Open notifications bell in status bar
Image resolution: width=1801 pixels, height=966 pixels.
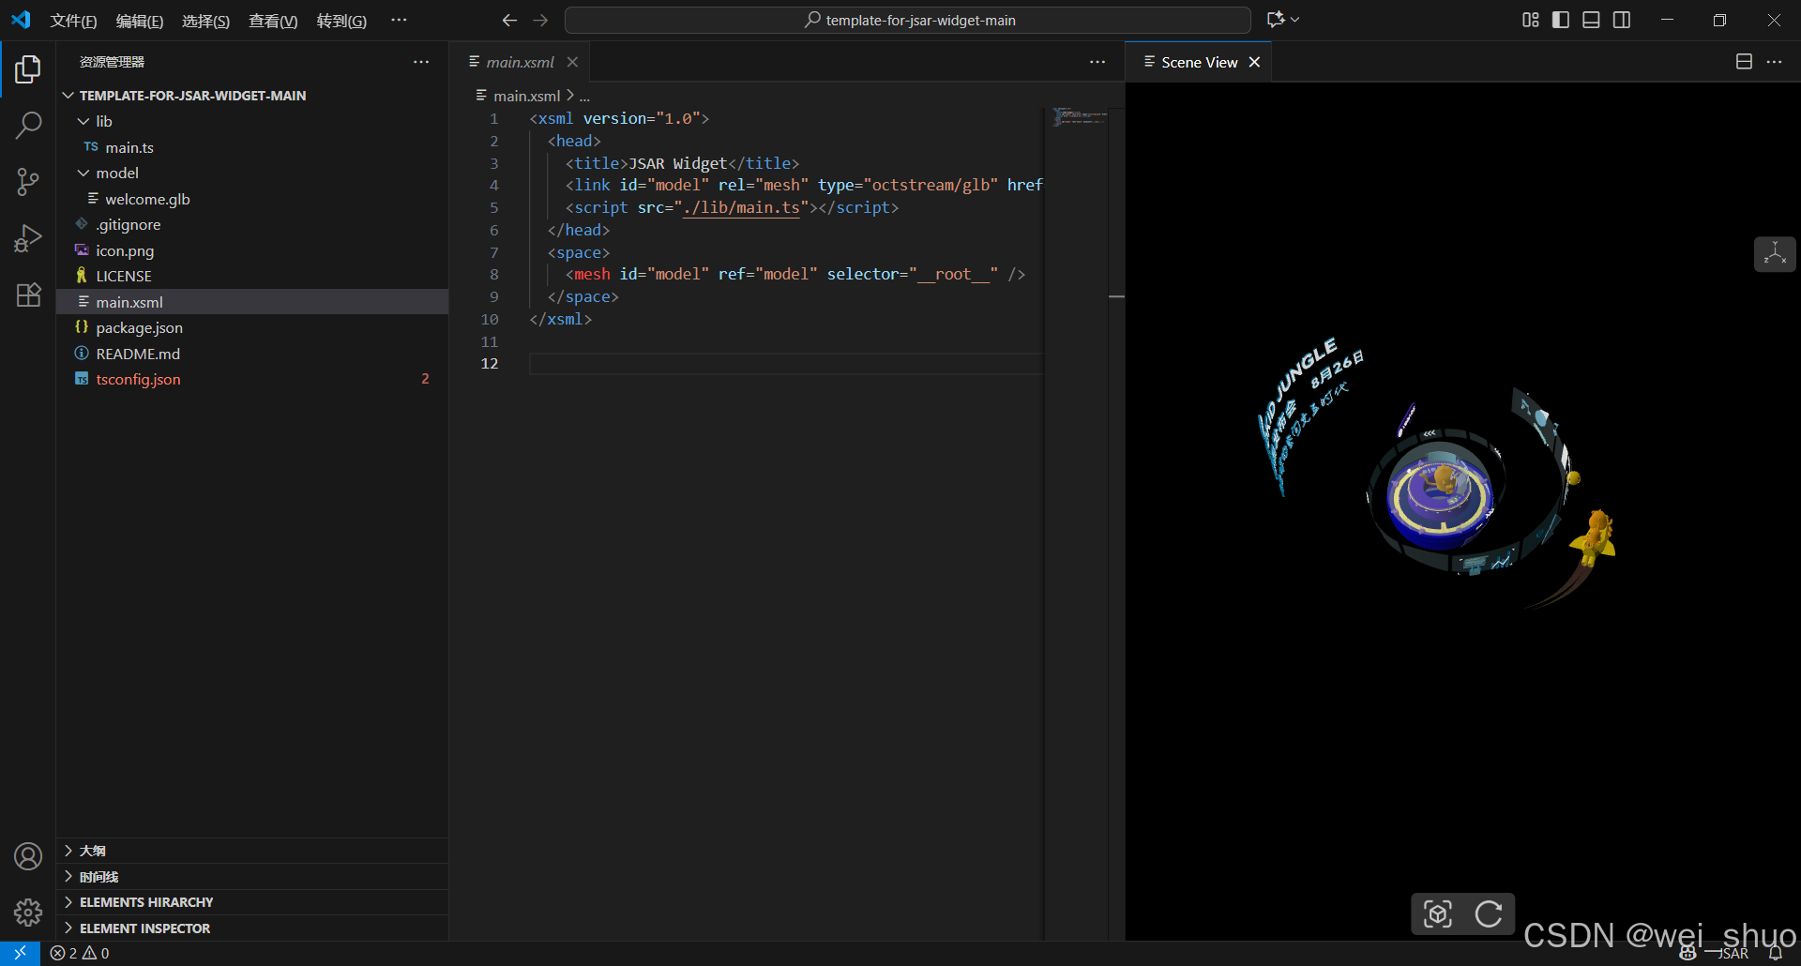pyautogui.click(x=1776, y=953)
